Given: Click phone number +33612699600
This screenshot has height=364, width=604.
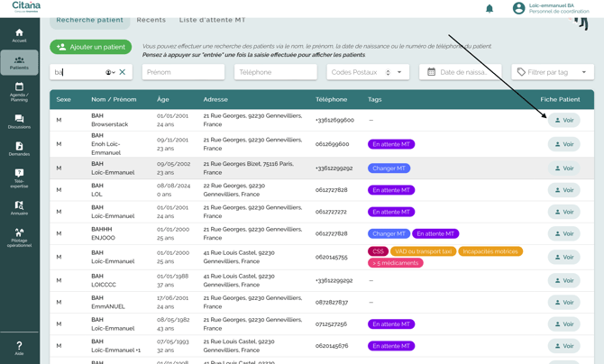Looking at the screenshot, I should (334, 120).
